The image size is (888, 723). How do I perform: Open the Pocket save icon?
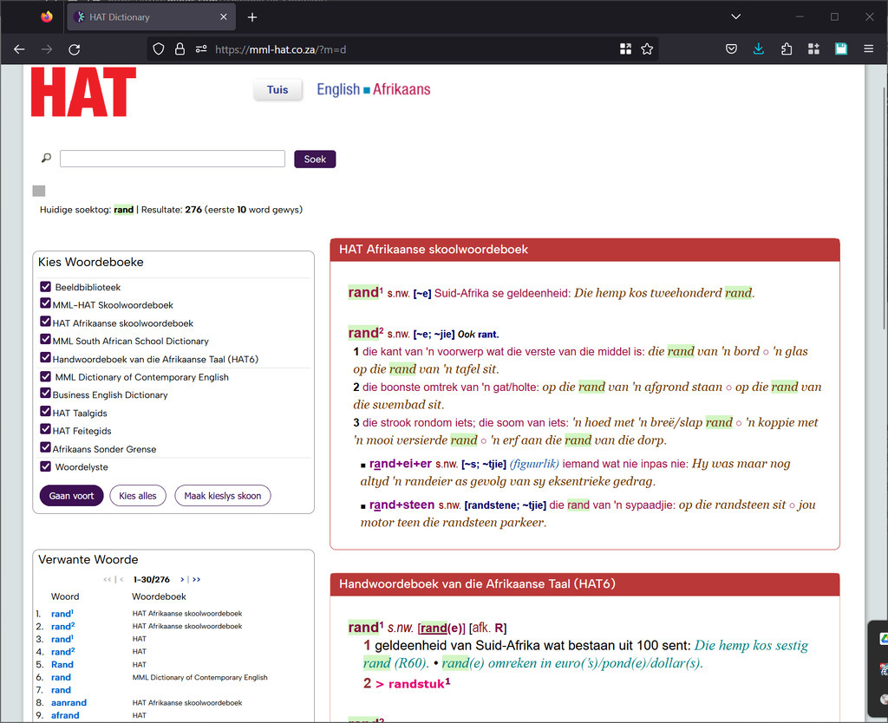(x=731, y=49)
